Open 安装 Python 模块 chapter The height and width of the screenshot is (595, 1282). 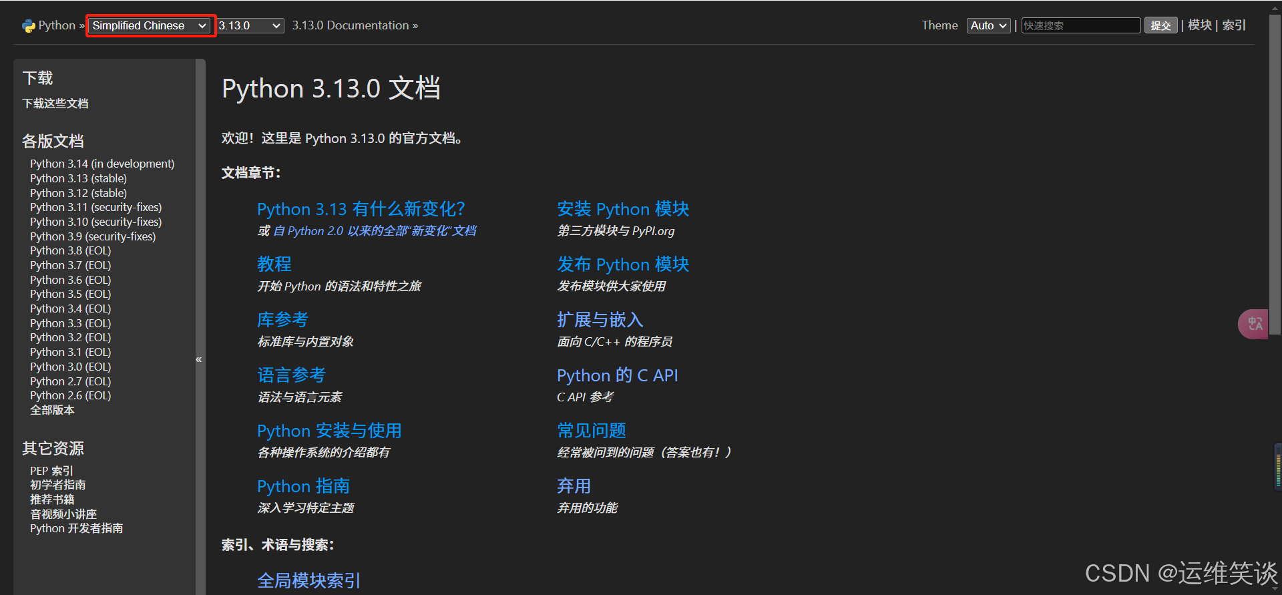pos(623,209)
